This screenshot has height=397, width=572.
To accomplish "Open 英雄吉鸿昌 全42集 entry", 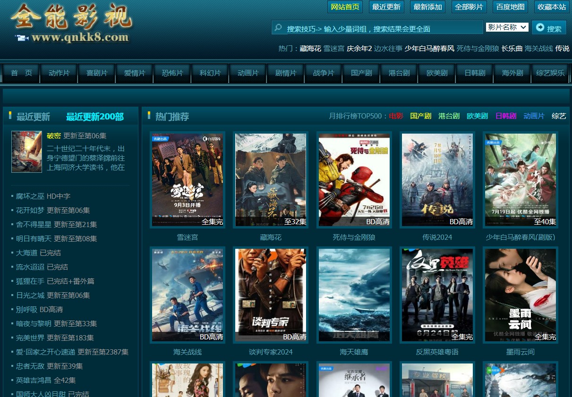I will tap(46, 380).
